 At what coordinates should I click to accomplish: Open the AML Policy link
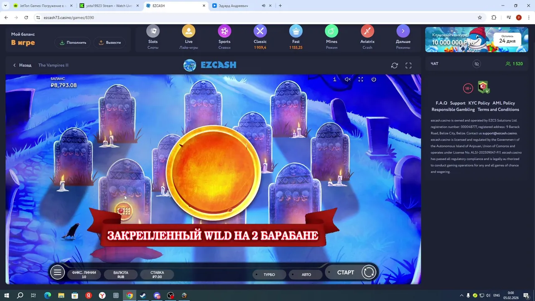pos(504,103)
